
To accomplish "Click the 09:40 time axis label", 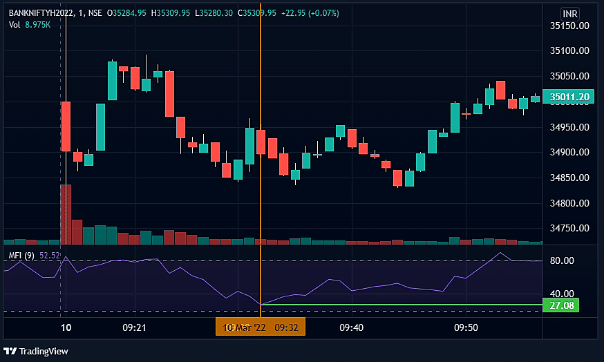I will (352, 327).
